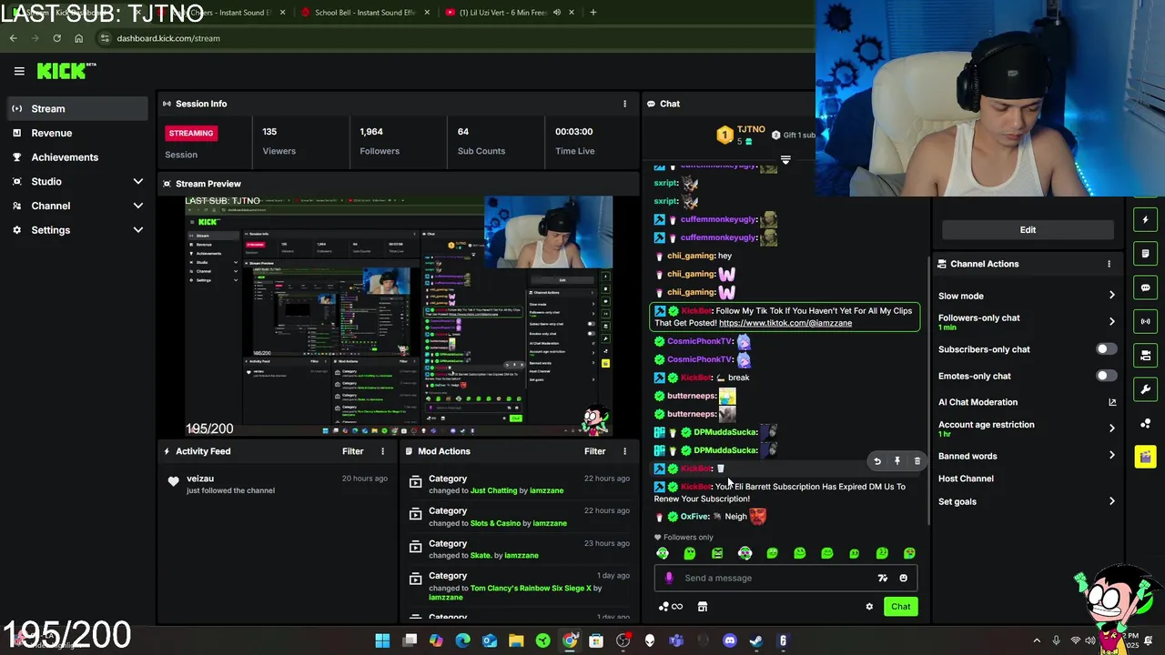Screen dimensions: 1165x655
Task: Click Host Channel action
Action: 966,479
